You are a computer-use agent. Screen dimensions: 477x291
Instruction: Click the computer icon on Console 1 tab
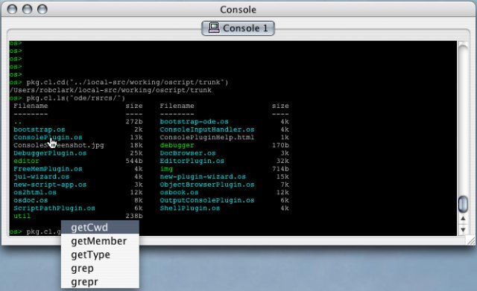point(214,28)
